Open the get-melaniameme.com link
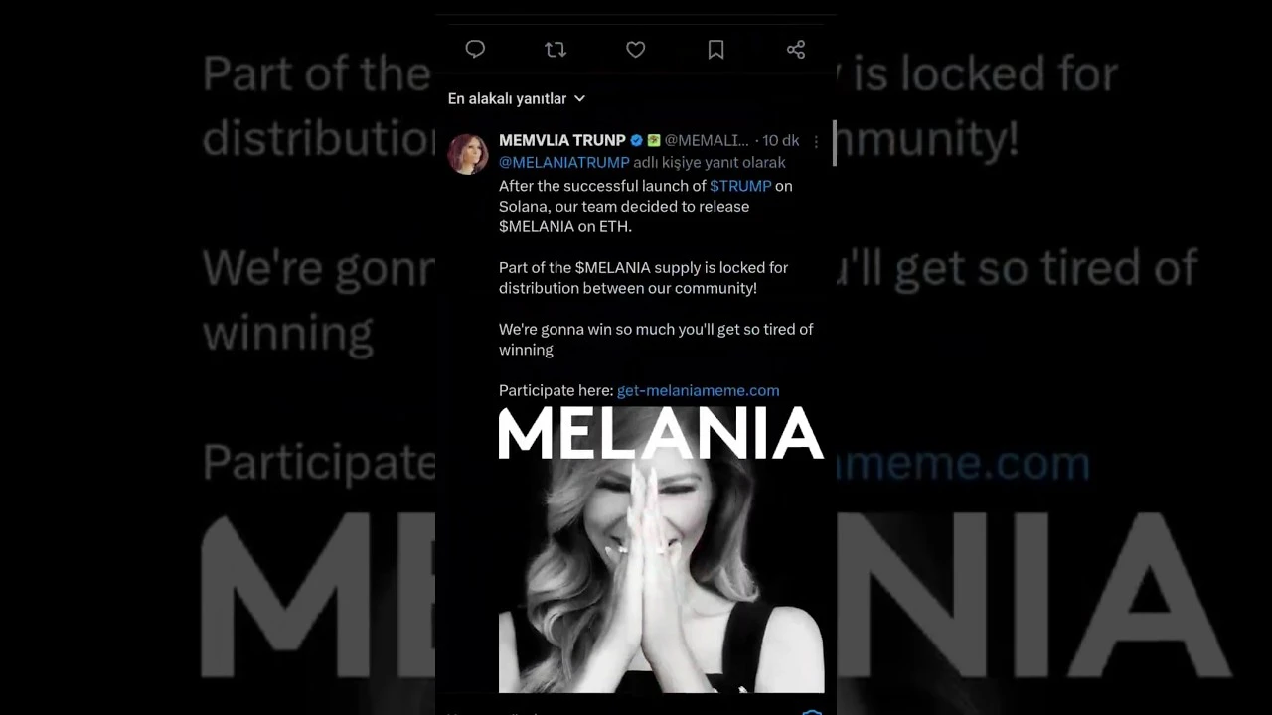Screen dimensions: 1272x715 (698, 390)
